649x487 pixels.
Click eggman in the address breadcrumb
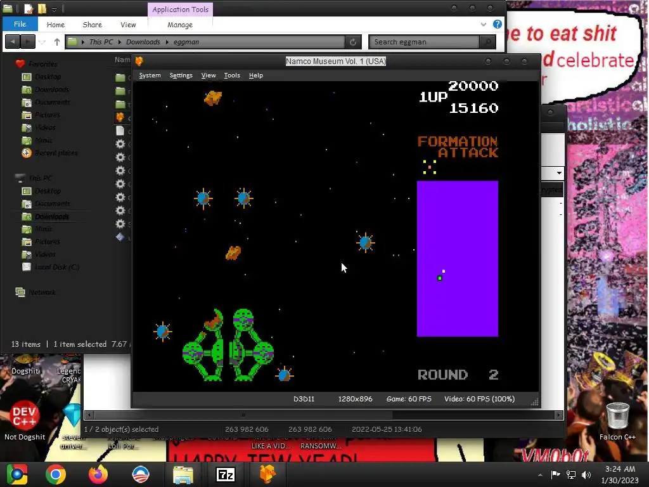click(x=186, y=42)
